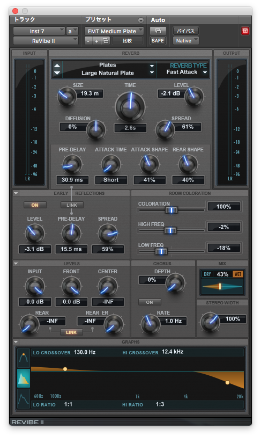Click the lo crossover point on graph

point(65,369)
